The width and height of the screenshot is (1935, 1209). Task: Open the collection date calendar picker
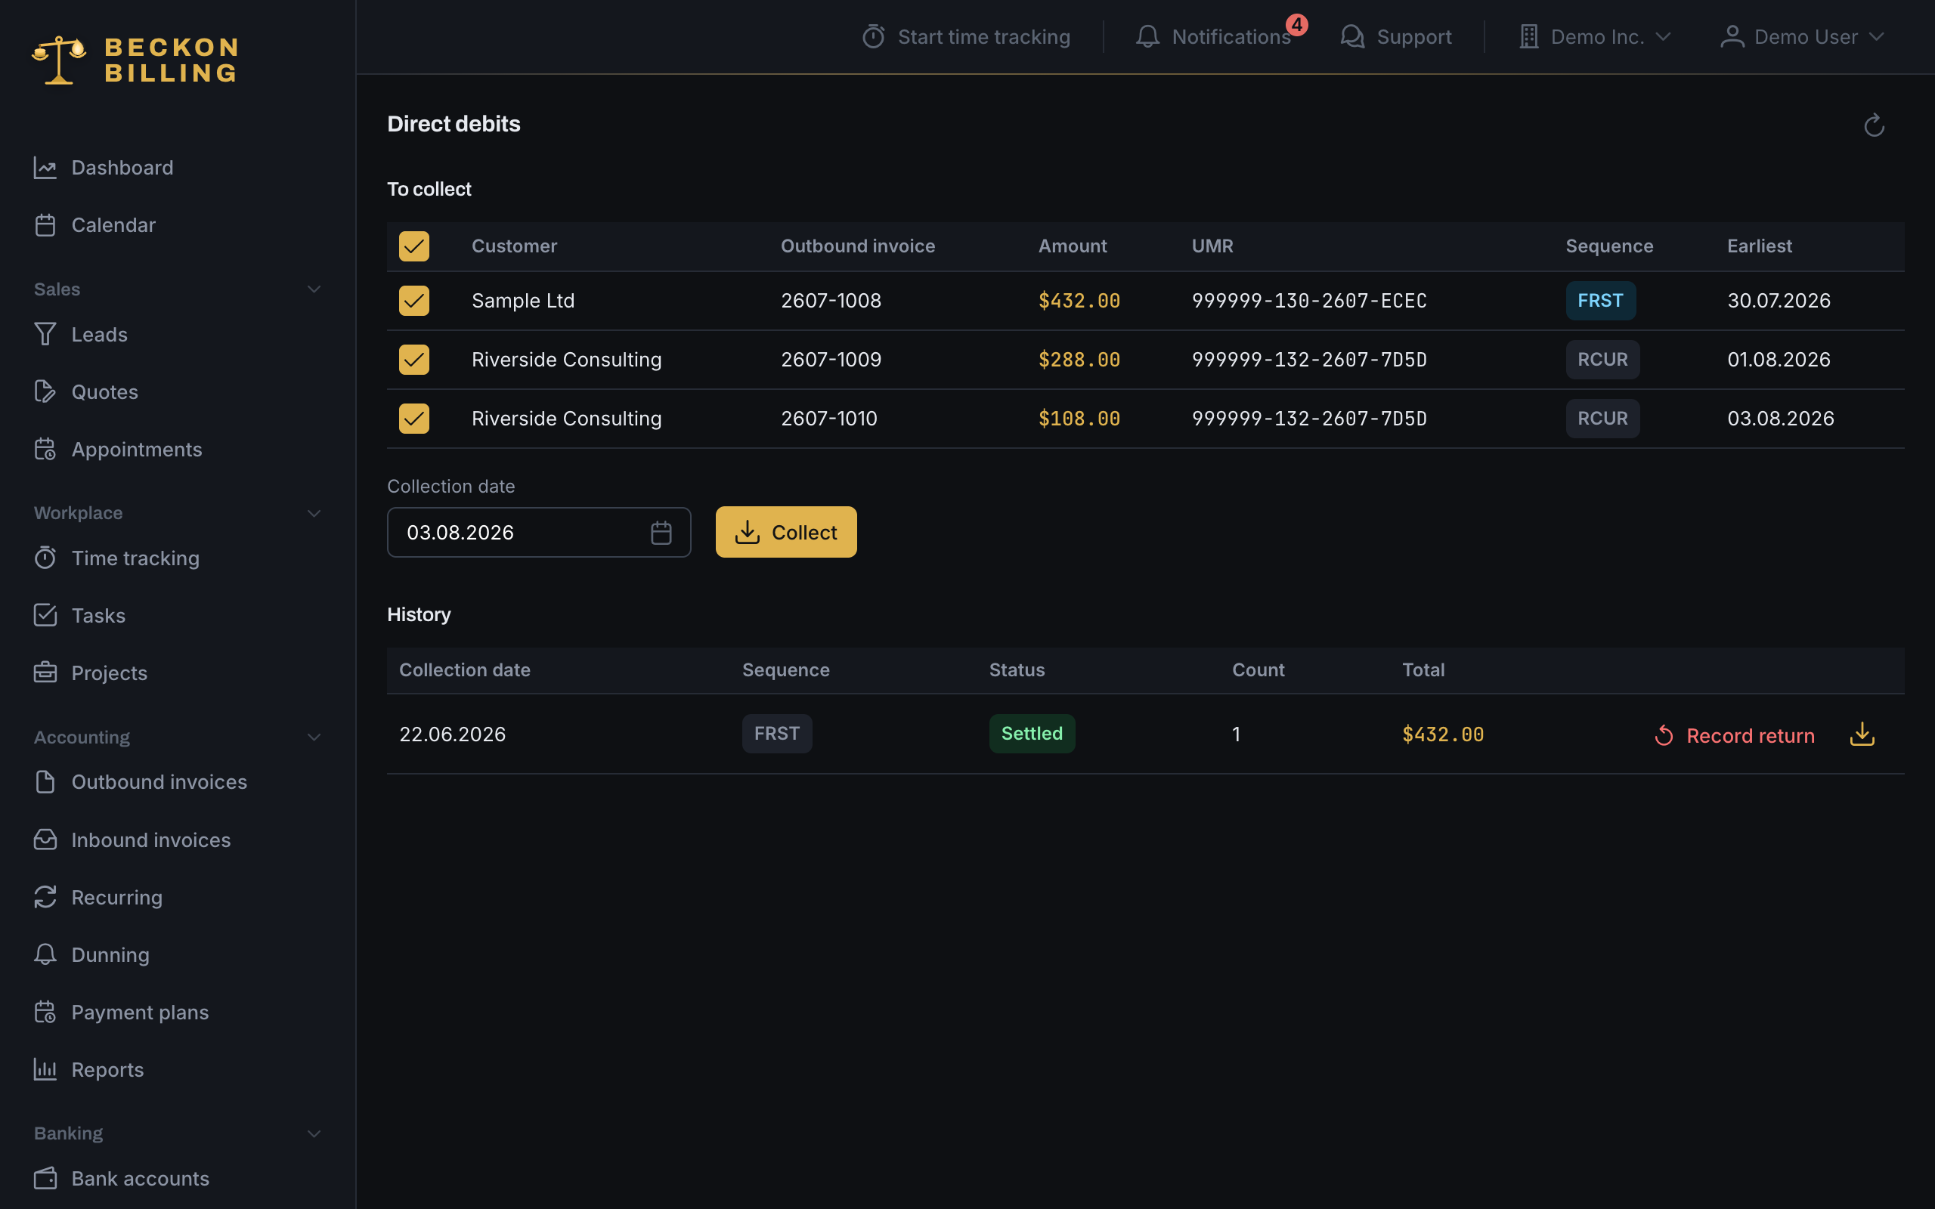pyautogui.click(x=661, y=533)
